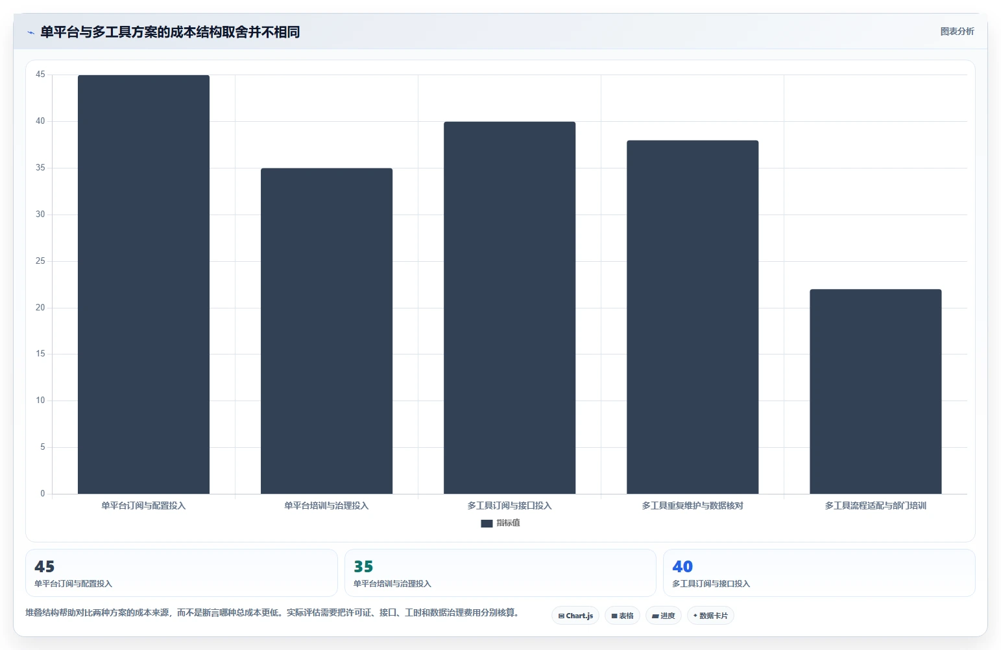Click the 单平台培训与治理投入 axis label

(x=326, y=505)
